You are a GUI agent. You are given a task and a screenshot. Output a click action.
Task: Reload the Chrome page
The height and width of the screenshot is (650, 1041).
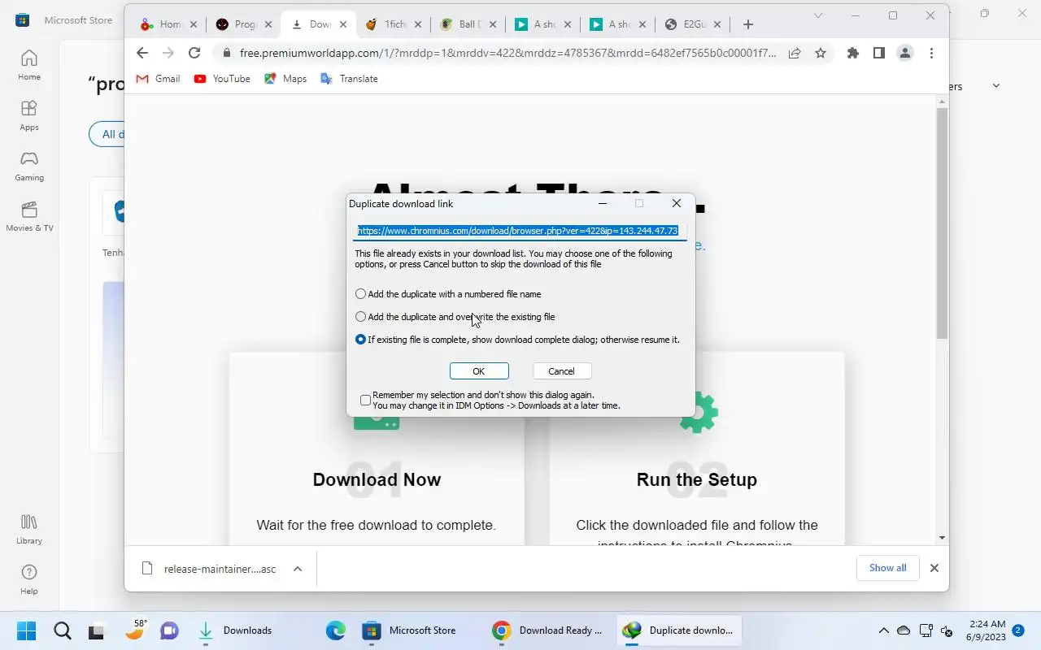pos(194,53)
